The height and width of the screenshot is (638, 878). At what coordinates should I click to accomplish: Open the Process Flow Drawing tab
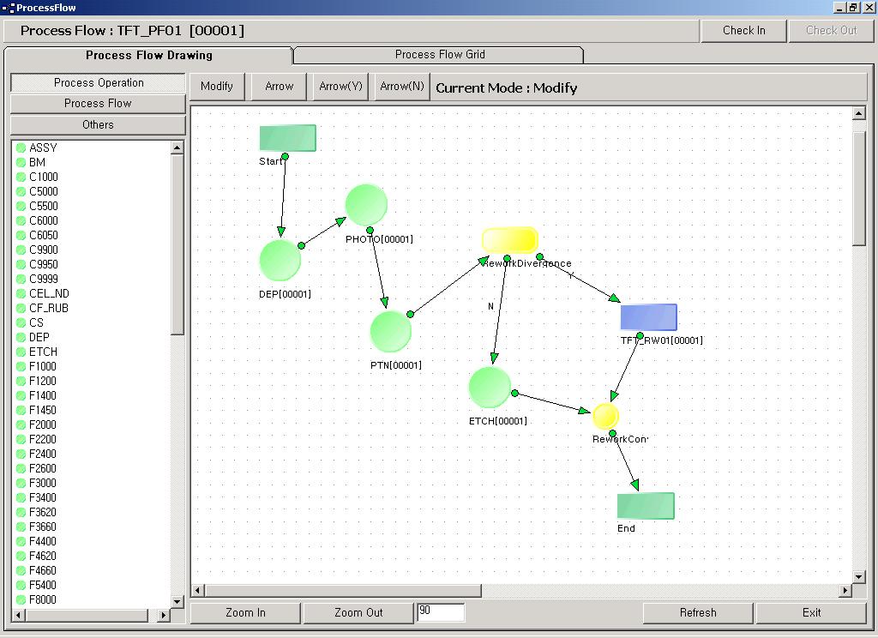pos(148,56)
